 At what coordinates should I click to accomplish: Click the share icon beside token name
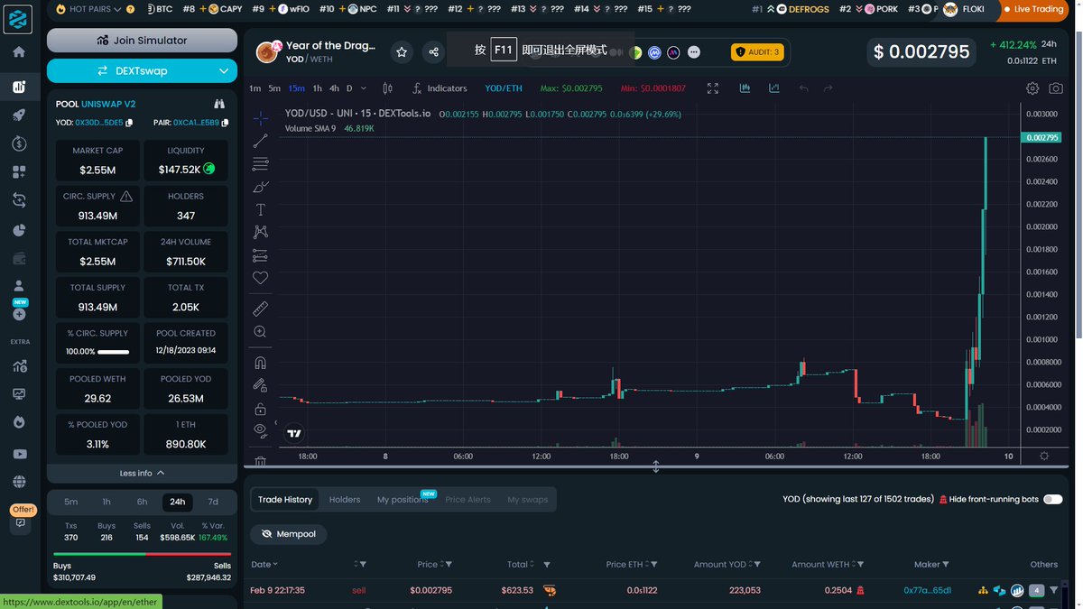433,52
